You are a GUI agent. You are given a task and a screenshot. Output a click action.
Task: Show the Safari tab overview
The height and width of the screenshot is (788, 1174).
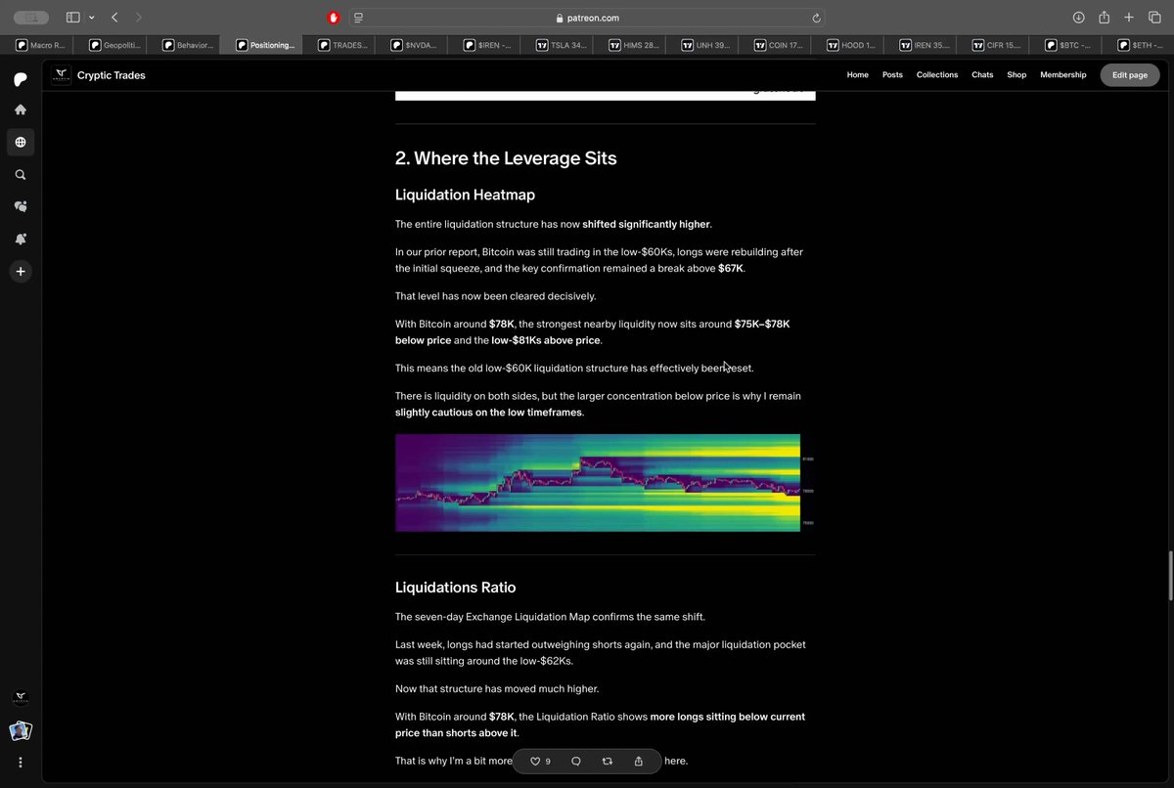(1154, 18)
